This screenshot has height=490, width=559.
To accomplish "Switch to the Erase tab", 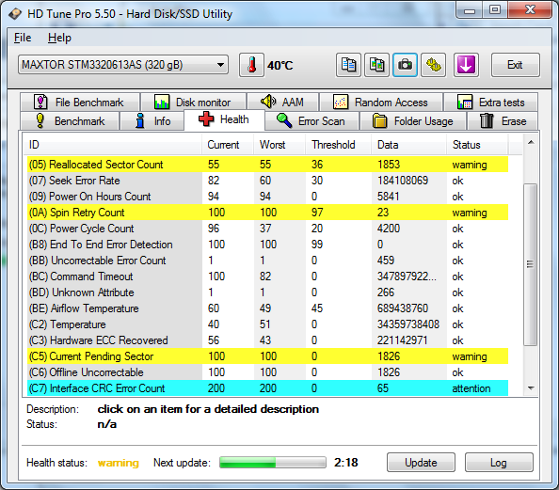I will [x=503, y=120].
